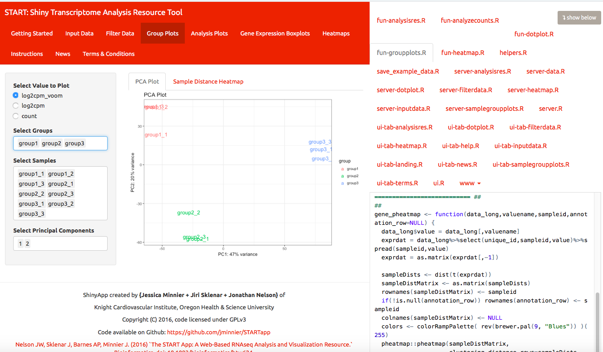Select the count radio option
Image resolution: width=603 pixels, height=352 pixels.
pyautogui.click(x=16, y=116)
